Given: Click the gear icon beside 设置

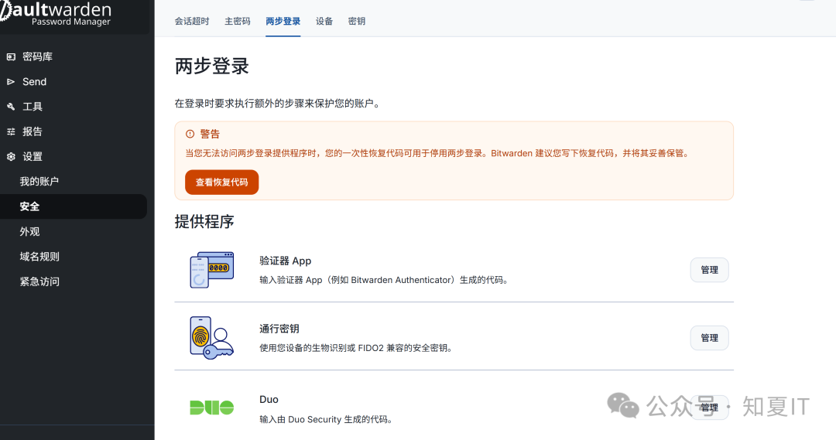Looking at the screenshot, I should pyautogui.click(x=11, y=157).
